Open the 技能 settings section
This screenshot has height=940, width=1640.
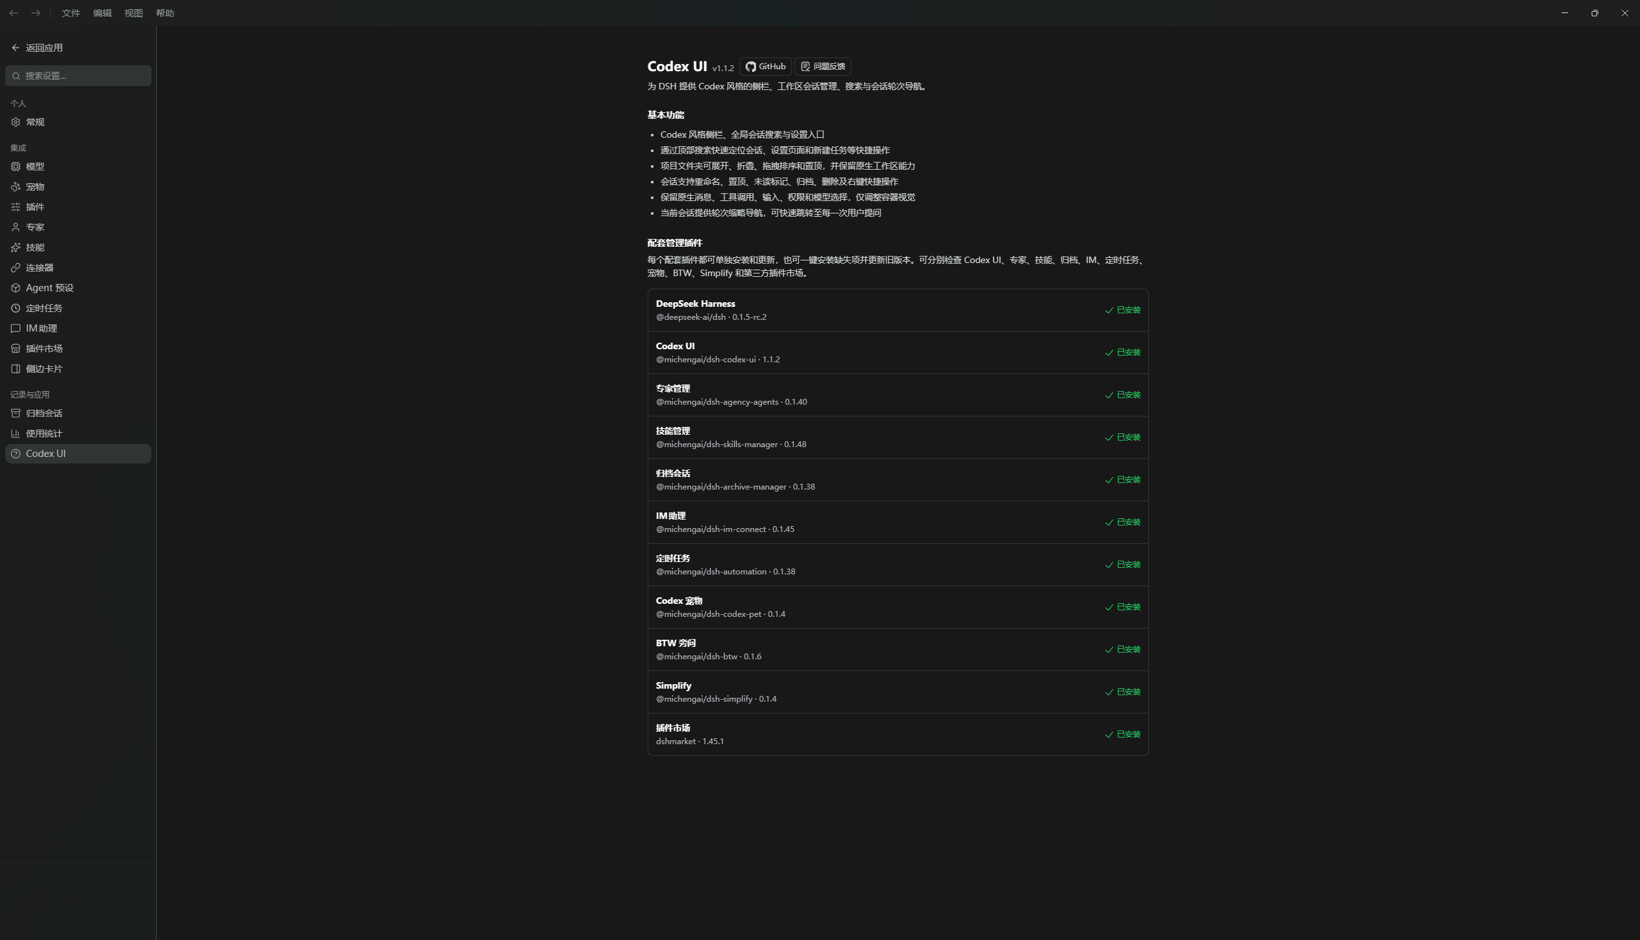point(78,247)
